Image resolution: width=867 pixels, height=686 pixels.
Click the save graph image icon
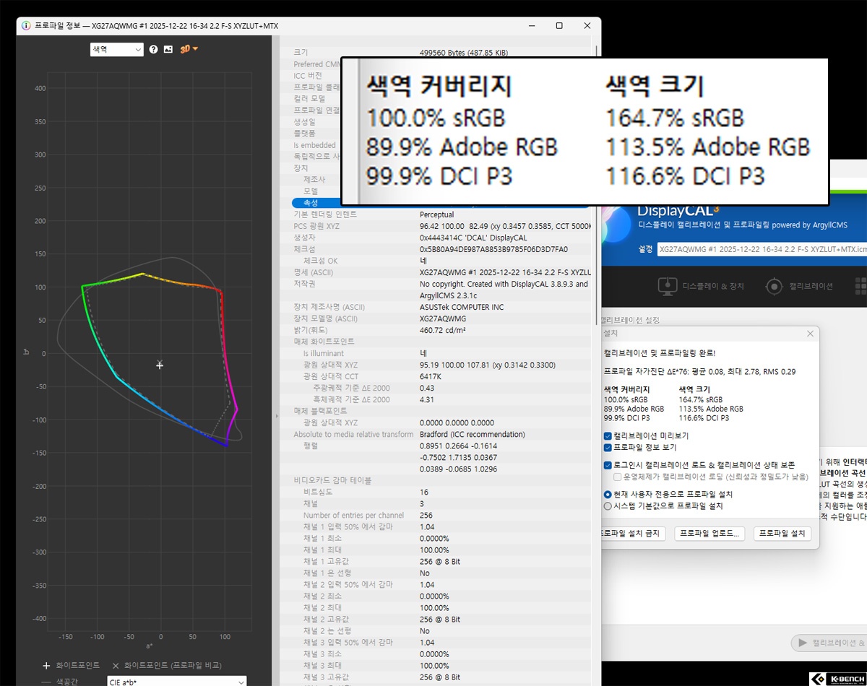(168, 49)
